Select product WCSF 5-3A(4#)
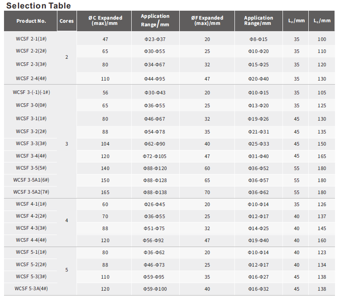Viewport: 339px width, 296px height. [x=31, y=288]
